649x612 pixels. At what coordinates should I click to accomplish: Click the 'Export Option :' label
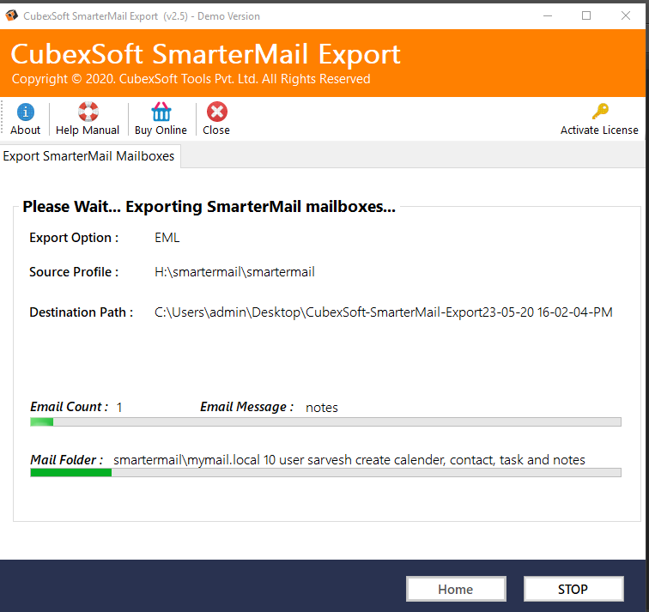pyautogui.click(x=74, y=238)
